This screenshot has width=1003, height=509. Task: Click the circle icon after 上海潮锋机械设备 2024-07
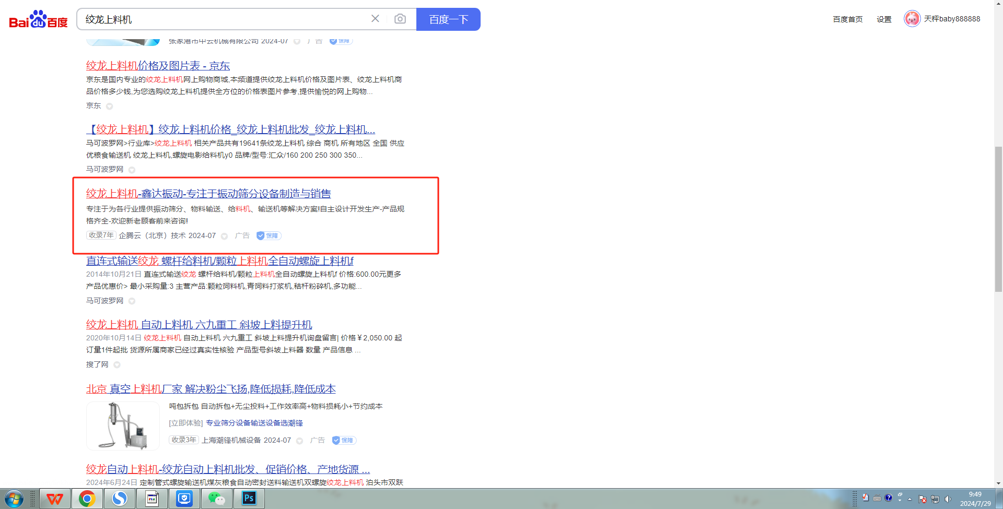tap(299, 441)
